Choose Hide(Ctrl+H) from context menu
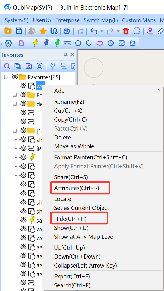Viewport: 164px width, 291px height. [x=70, y=219]
